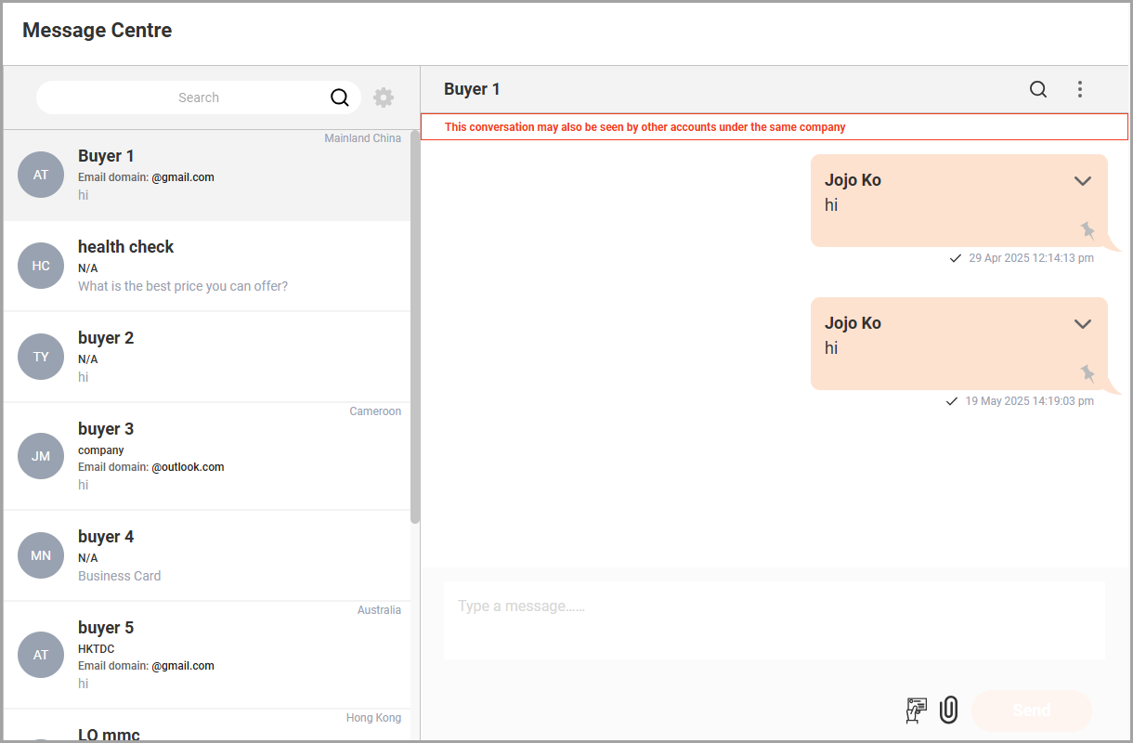This screenshot has height=743, width=1133.
Task: Select the health check conversation
Action: pyautogui.click(x=207, y=267)
